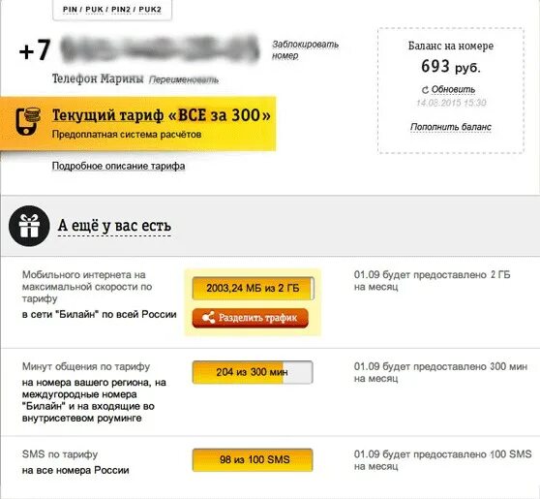540x499 pixels.
Task: Open Текущий тариф «ВСЕ за 300» heading
Action: pos(162,115)
